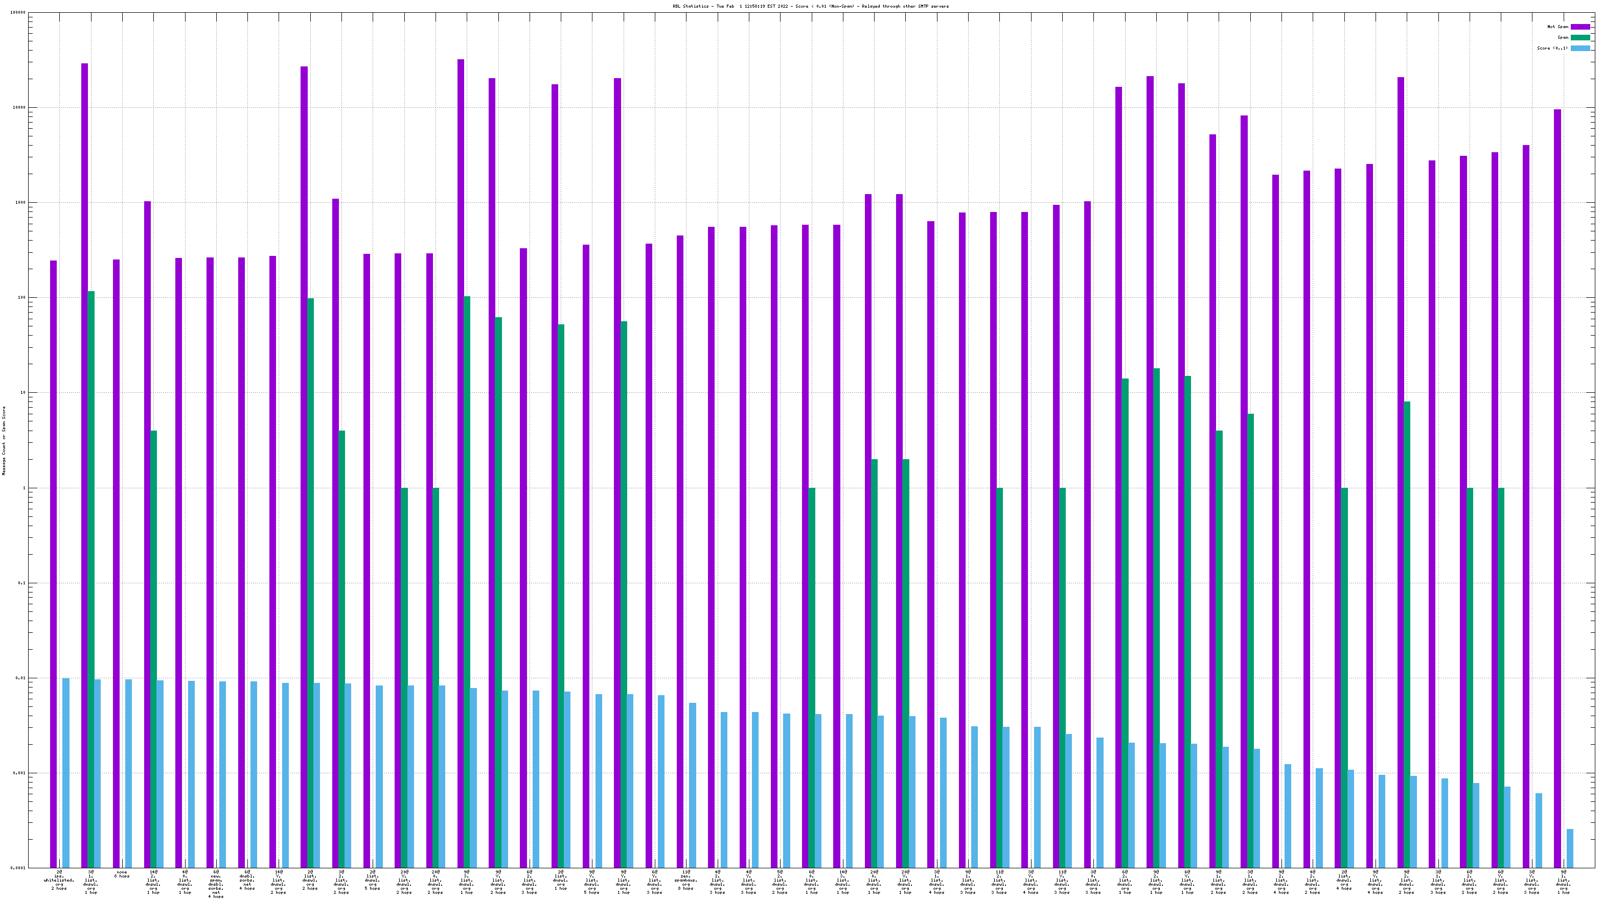Click the 'new.spam.dnsbl.sorbs.net 4 hops' x-axis label
1603x901 pixels.
[x=216, y=883]
